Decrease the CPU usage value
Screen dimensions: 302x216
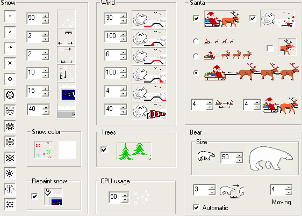point(125,200)
